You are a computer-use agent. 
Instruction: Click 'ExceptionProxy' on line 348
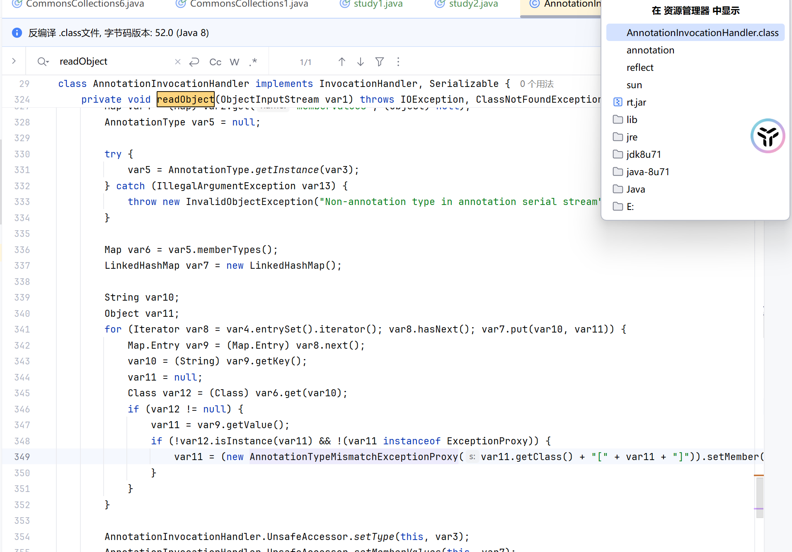(487, 441)
